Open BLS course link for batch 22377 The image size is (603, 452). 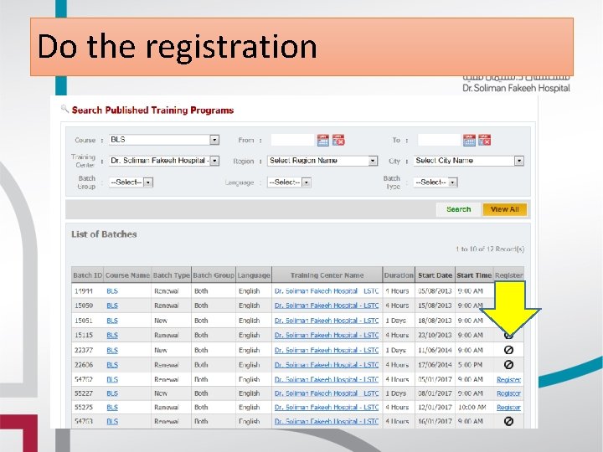tap(112, 350)
